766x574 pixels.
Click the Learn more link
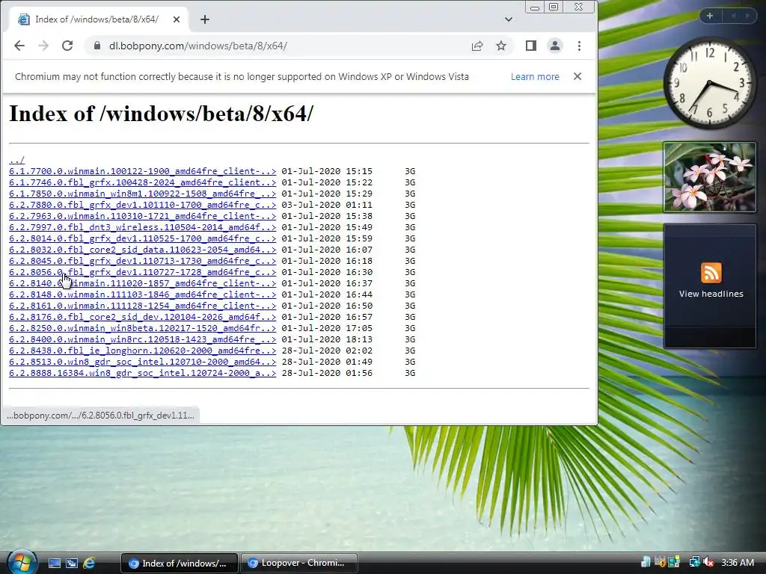pos(535,77)
